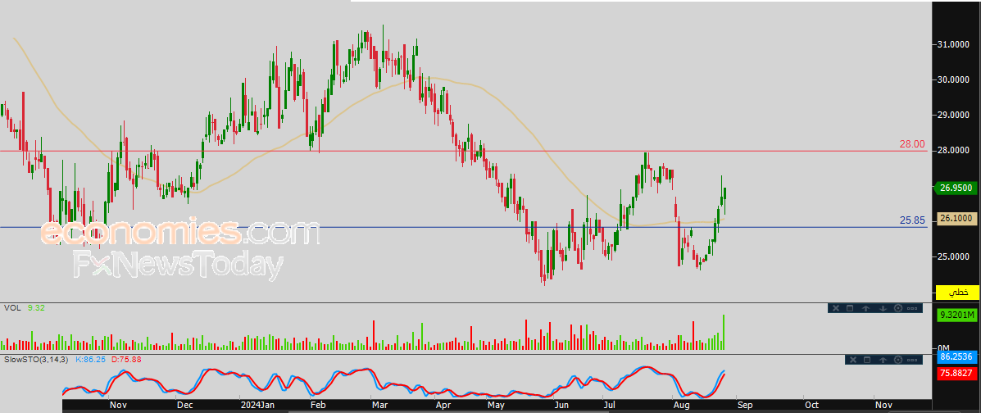Click the VOL indicator title

pyautogui.click(x=11, y=308)
